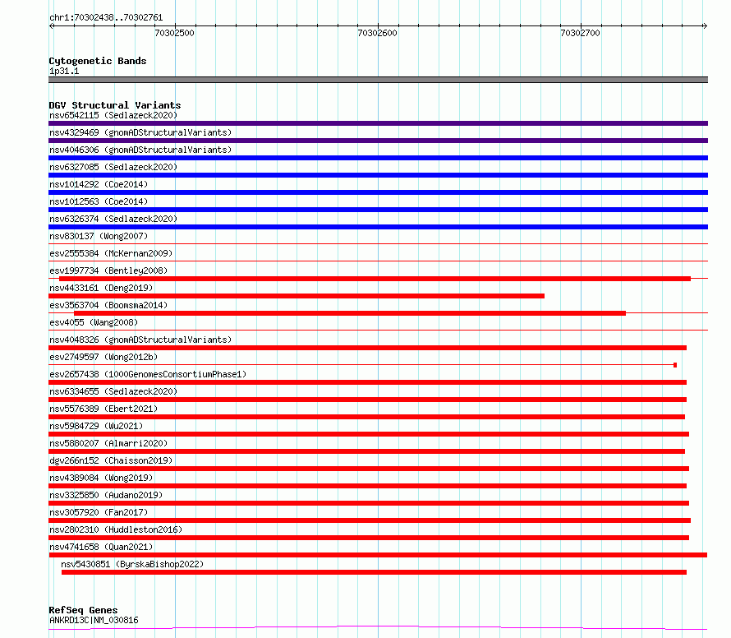
Task: Select nsv3325850 (Audano2019) variant label
Action: [x=106, y=495]
